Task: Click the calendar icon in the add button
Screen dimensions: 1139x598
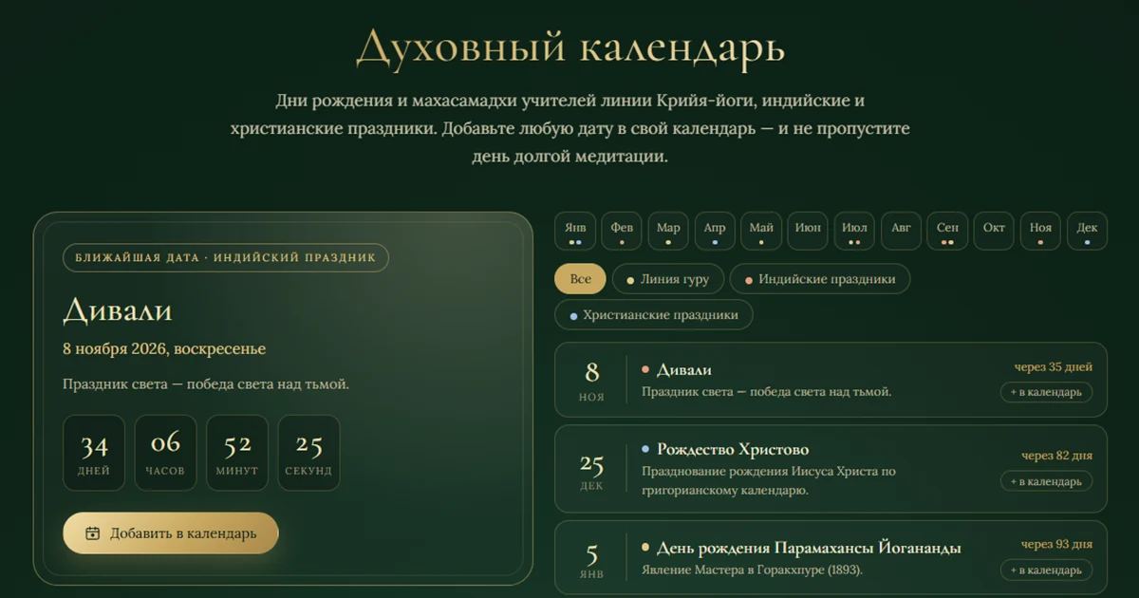Action: (x=92, y=533)
